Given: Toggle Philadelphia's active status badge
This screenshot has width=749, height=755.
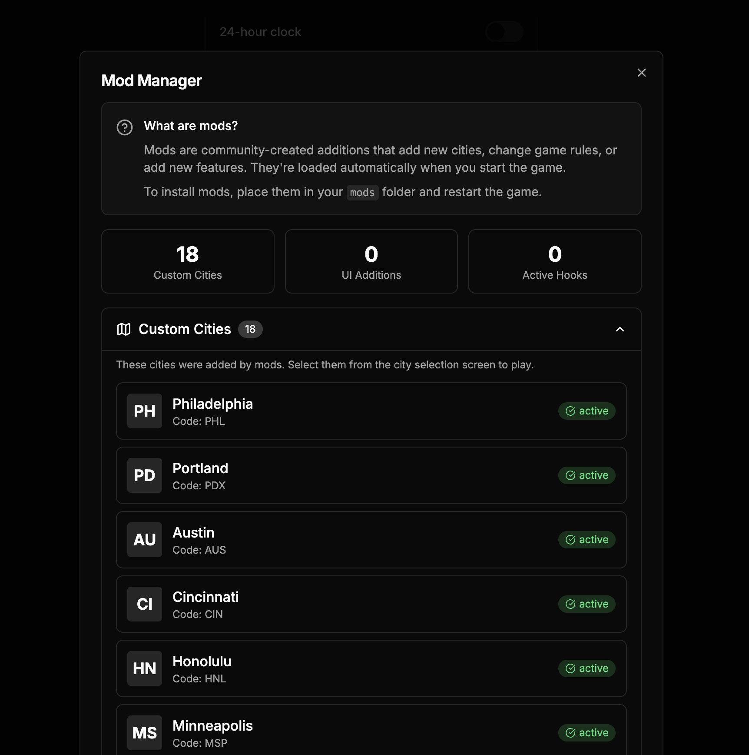Looking at the screenshot, I should click(x=587, y=411).
